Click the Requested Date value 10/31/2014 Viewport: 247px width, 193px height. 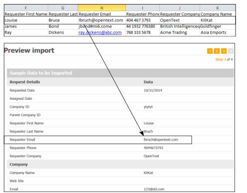coord(153,90)
